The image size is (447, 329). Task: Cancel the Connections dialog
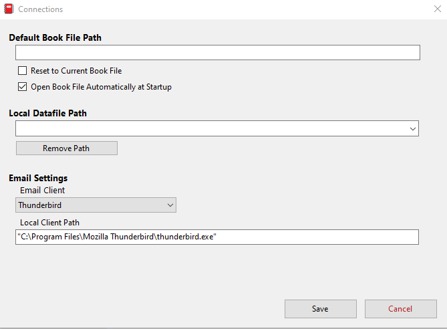400,309
